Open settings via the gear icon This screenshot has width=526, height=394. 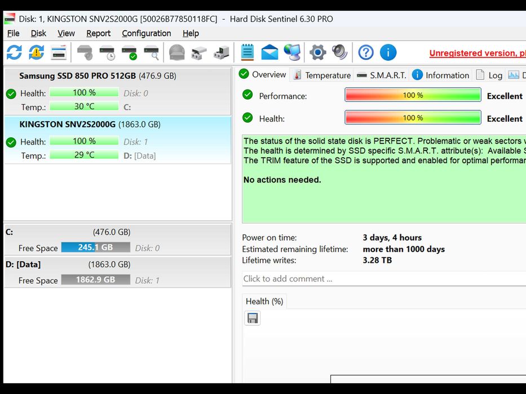(317, 52)
